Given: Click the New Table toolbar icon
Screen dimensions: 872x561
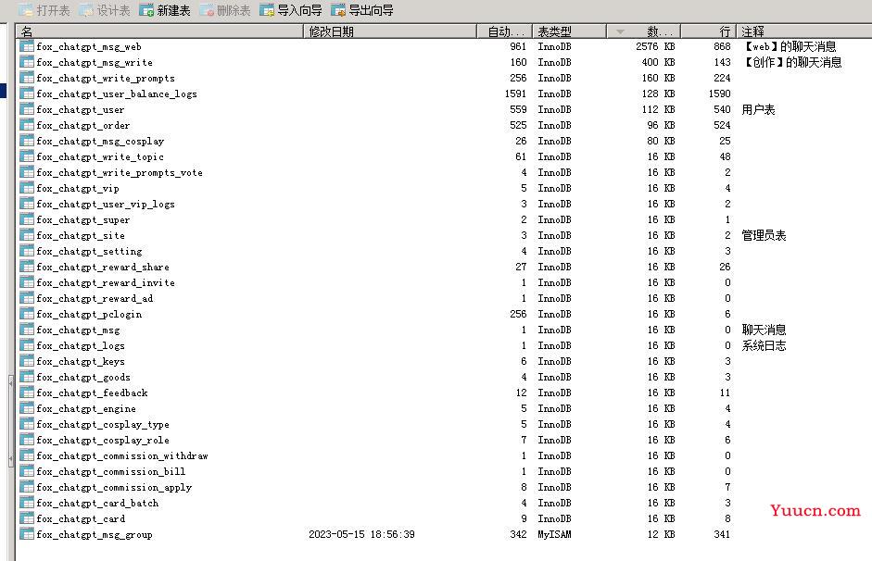Looking at the screenshot, I should coord(146,10).
